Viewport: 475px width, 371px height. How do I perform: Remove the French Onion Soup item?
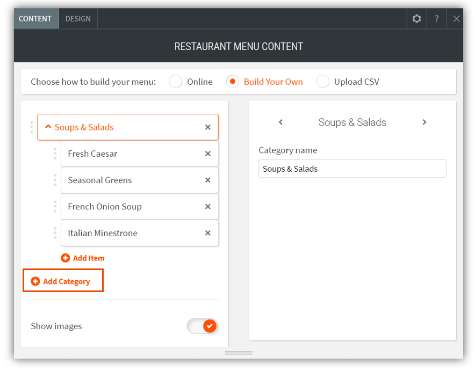208,207
